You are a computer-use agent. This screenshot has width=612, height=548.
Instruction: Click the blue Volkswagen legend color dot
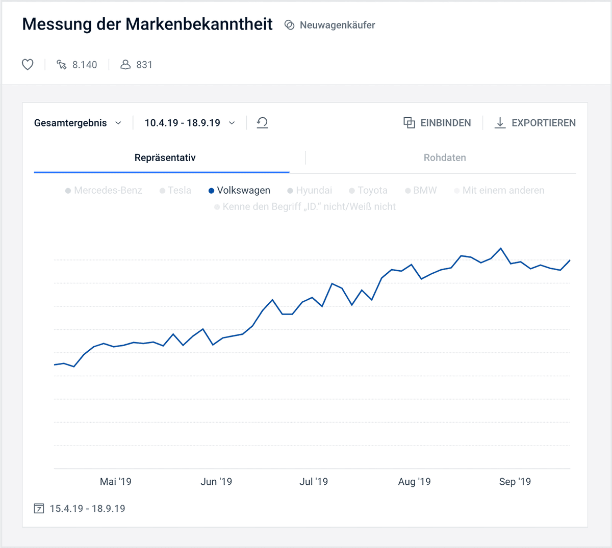tap(211, 190)
